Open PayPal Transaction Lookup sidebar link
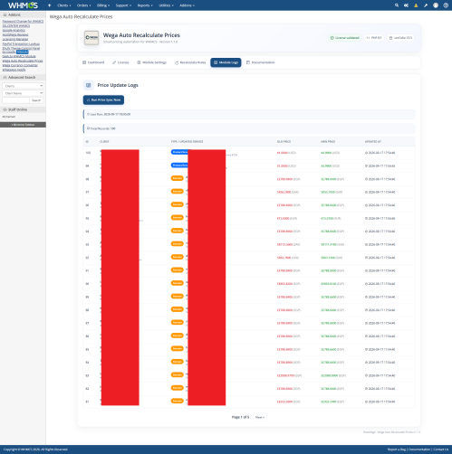This screenshot has width=452, height=454. pyautogui.click(x=21, y=43)
